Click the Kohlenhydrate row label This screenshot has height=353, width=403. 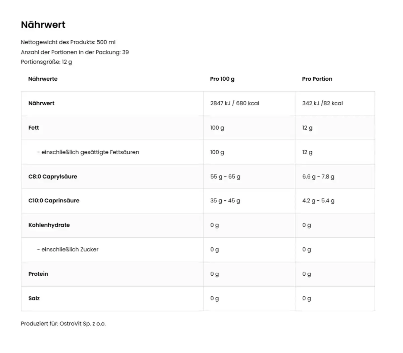(x=49, y=225)
